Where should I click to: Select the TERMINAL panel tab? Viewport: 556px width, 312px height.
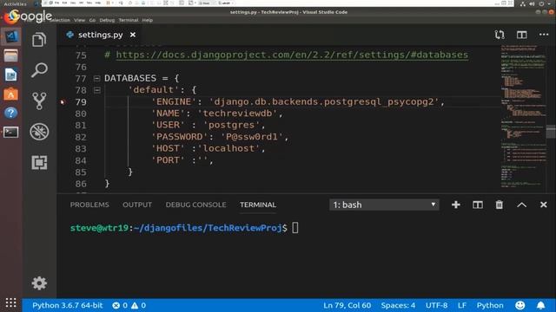click(258, 205)
